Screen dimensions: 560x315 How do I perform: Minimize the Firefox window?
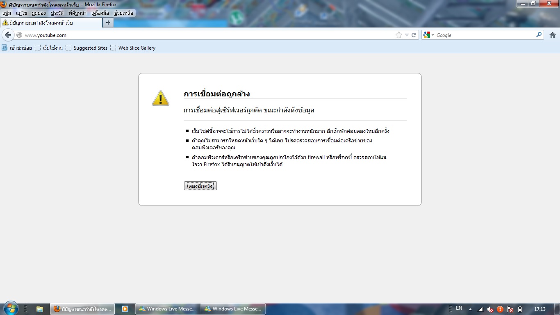point(523,4)
